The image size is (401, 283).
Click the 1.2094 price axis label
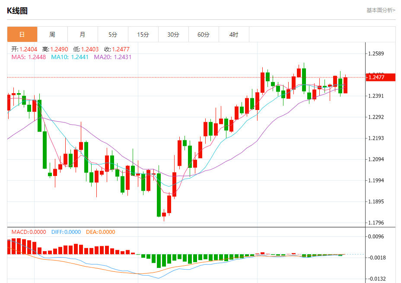(x=376, y=159)
